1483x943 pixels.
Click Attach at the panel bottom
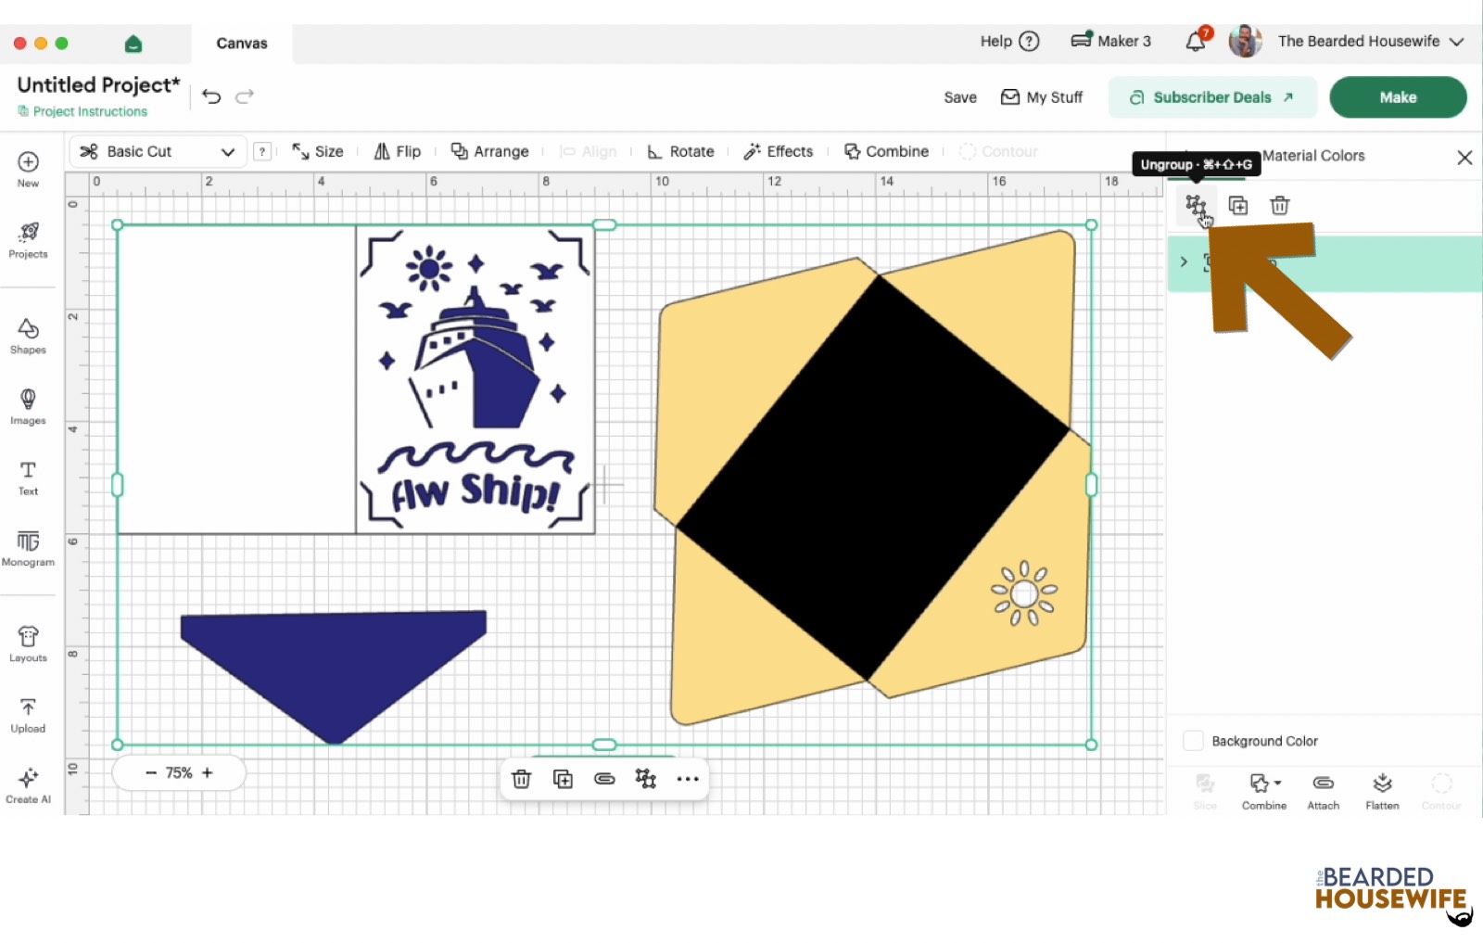pos(1324,792)
